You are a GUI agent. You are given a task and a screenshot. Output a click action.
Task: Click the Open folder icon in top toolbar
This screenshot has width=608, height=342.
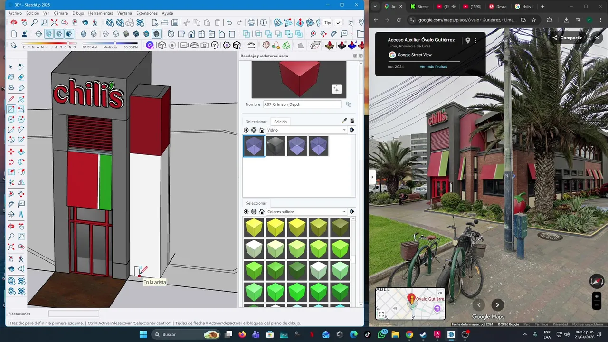[165, 22]
